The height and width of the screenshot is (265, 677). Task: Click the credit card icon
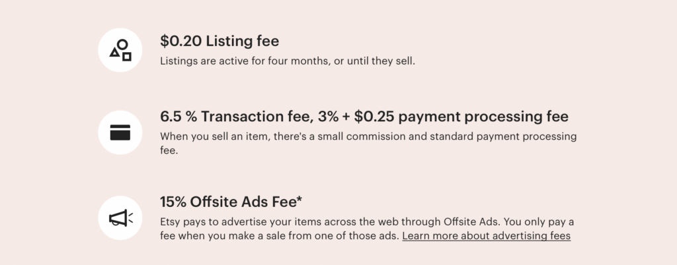pyautogui.click(x=120, y=132)
